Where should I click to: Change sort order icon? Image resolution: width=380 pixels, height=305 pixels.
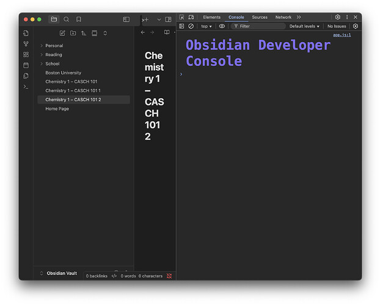(84, 33)
